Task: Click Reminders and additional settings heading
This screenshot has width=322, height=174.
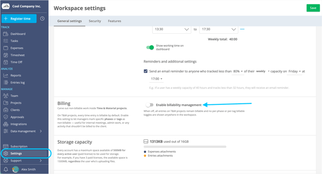Action: [170, 62]
